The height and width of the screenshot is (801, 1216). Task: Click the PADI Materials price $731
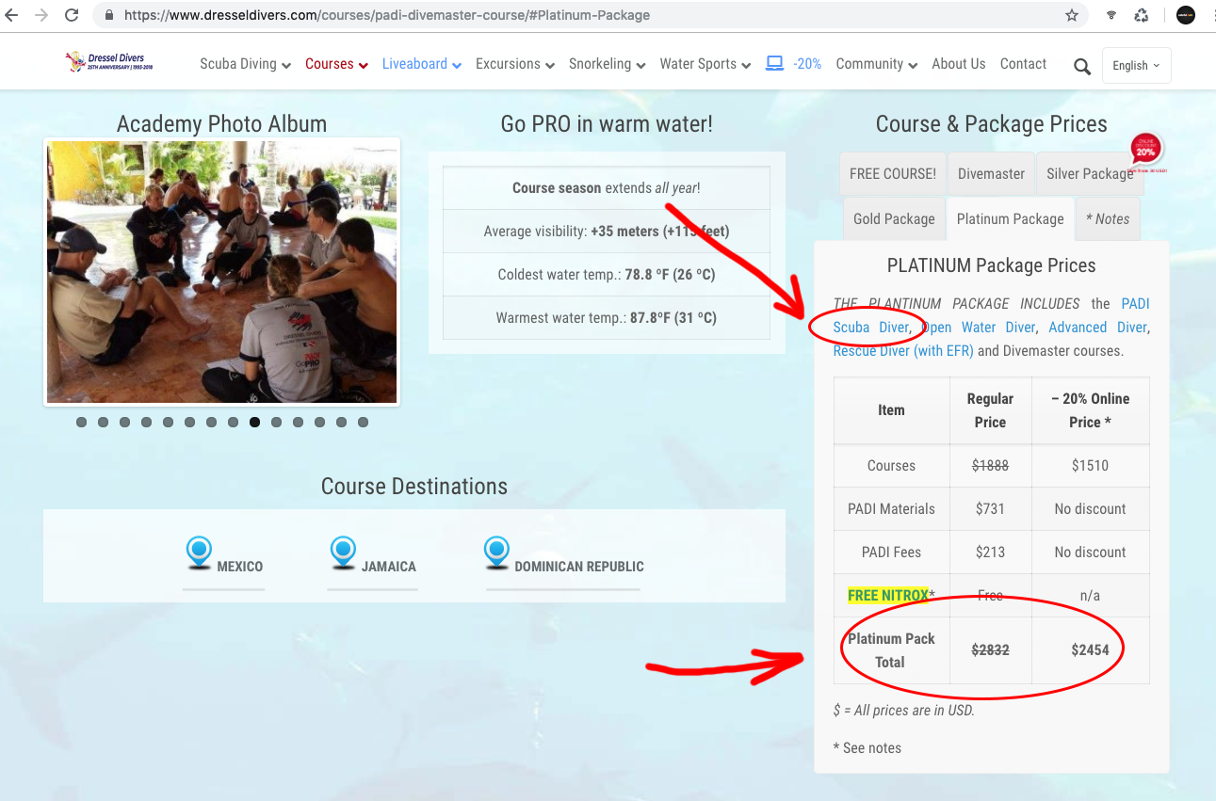pyautogui.click(x=990, y=508)
